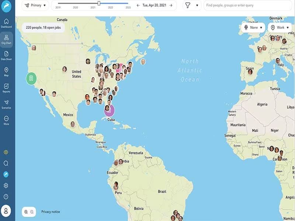Image resolution: width=295 pixels, height=221 pixels.
Task: Go to previous date with left arrow
Action: coord(138,5)
